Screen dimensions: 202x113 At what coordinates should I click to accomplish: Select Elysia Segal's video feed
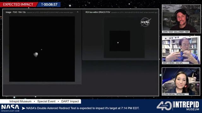pyautogui.click(x=181, y=82)
